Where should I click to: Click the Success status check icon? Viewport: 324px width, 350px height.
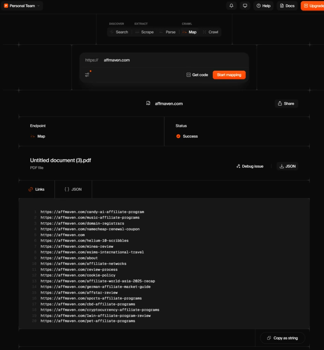(x=178, y=136)
